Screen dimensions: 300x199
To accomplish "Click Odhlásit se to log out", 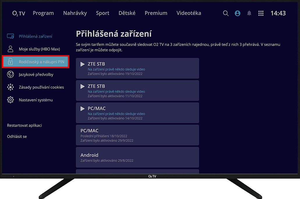I will coord(17,137).
